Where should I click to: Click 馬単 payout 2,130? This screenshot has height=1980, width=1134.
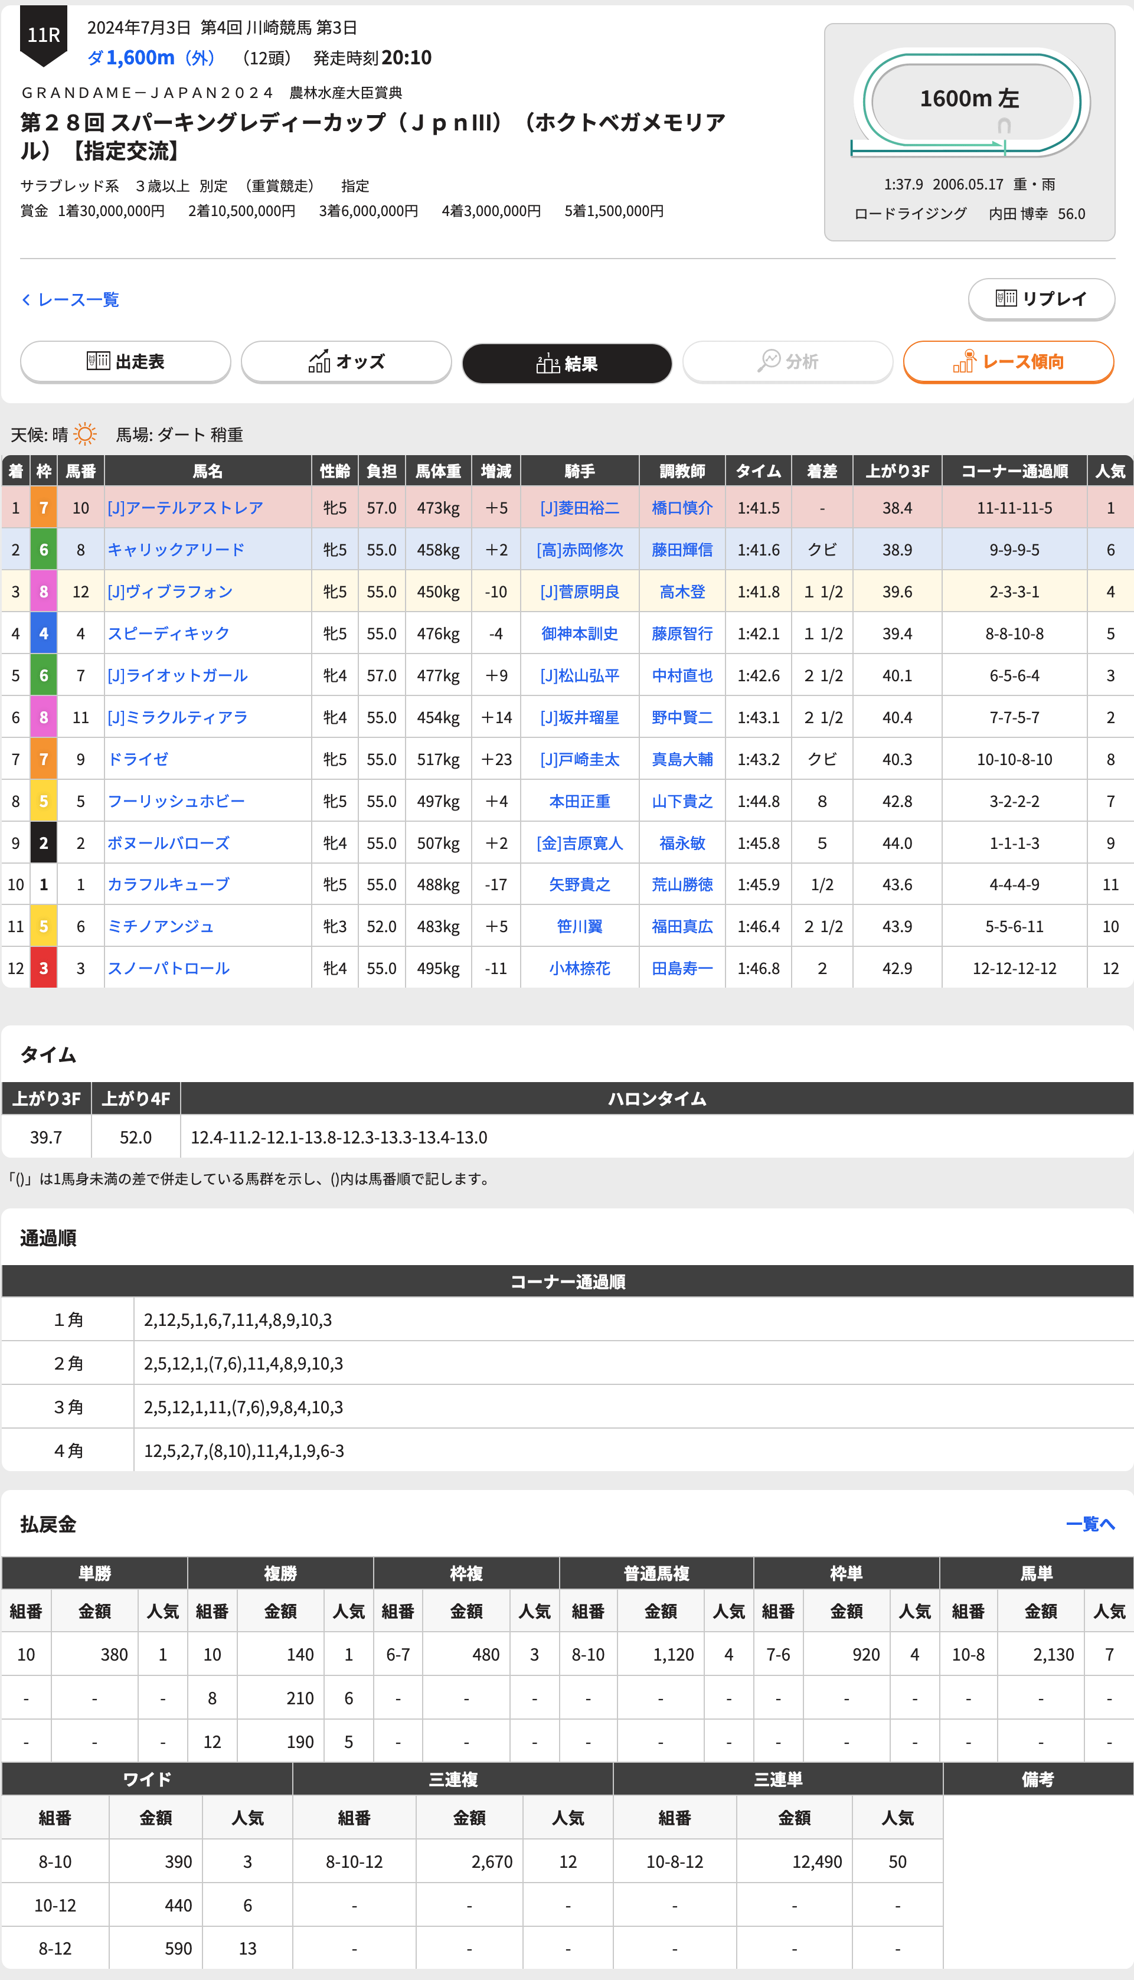1053,1654
